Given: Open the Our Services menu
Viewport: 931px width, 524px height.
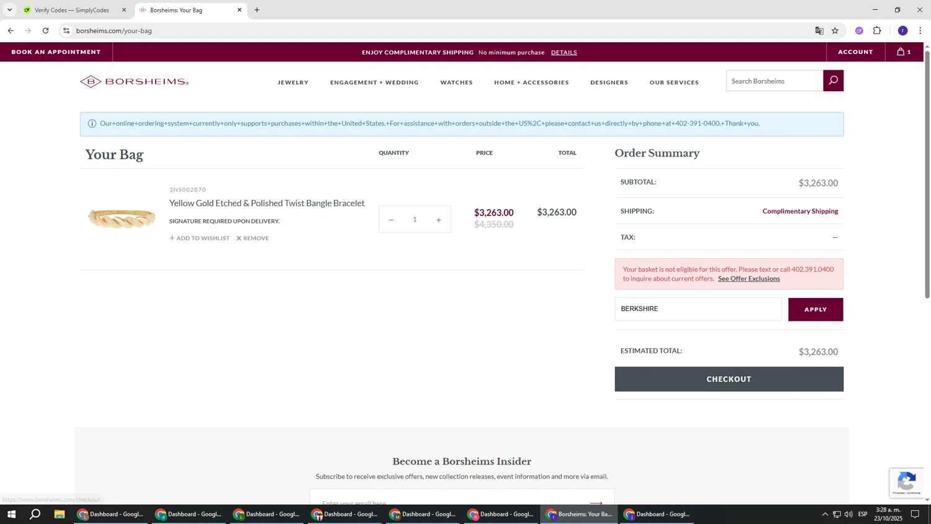Looking at the screenshot, I should coord(674,82).
